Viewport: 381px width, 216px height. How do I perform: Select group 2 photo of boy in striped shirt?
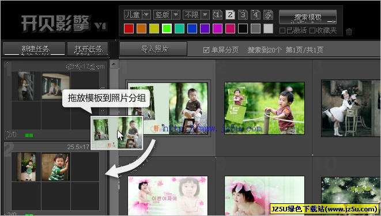[56, 167]
